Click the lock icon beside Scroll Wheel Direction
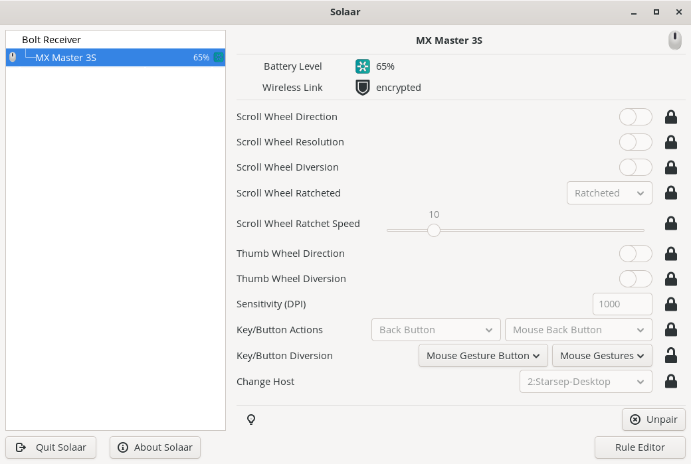Image resolution: width=691 pixels, height=464 pixels. pos(671,117)
